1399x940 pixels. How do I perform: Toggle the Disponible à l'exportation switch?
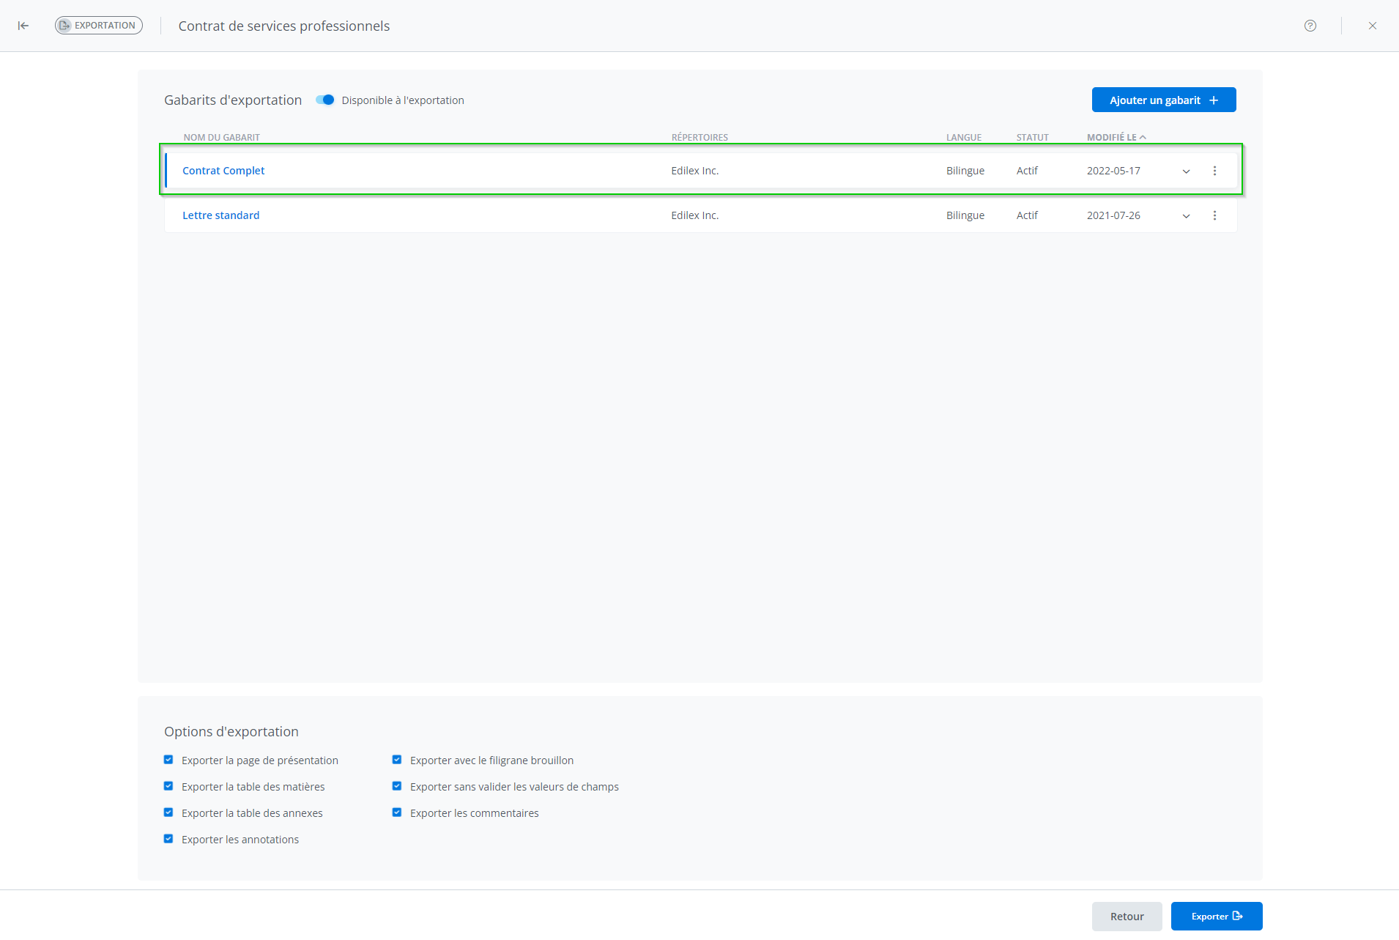tap(324, 100)
